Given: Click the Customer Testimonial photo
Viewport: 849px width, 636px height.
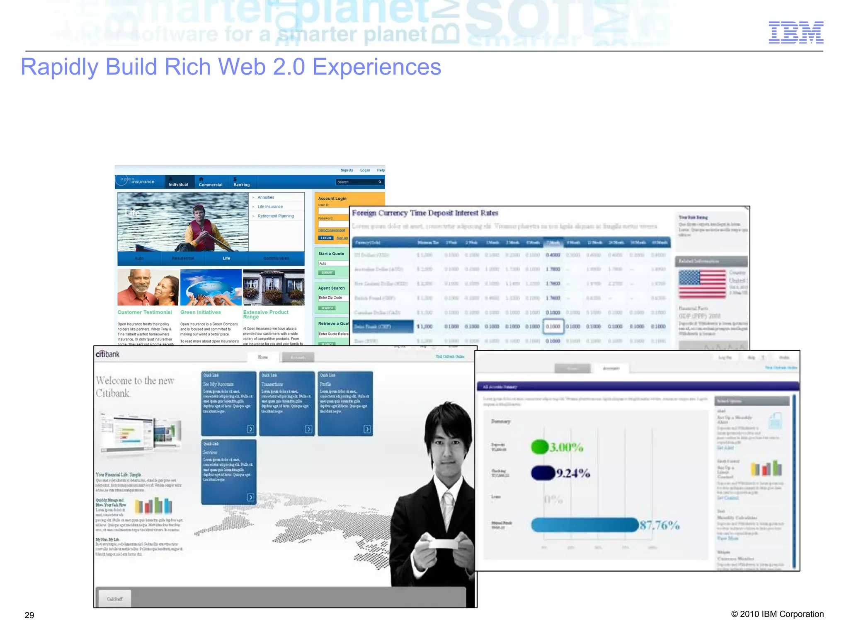Looking at the screenshot, I should [x=148, y=288].
